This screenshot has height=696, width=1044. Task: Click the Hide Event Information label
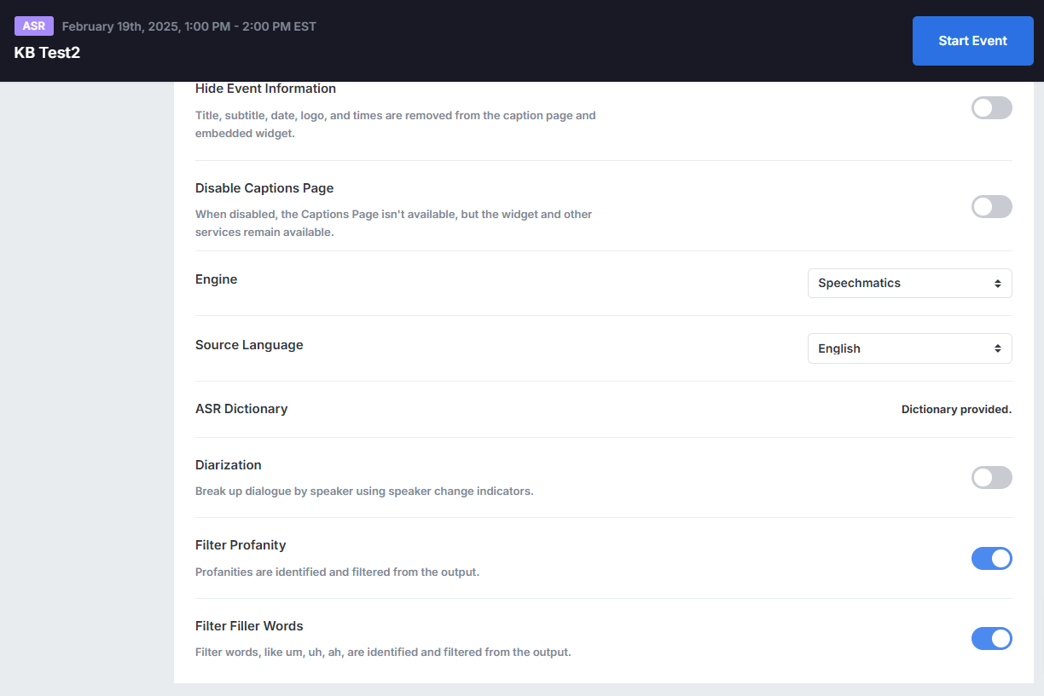tap(265, 88)
